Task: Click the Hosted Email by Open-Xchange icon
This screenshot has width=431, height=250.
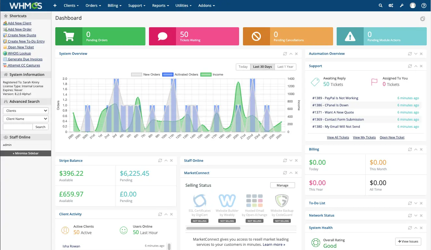Action: [254, 201]
